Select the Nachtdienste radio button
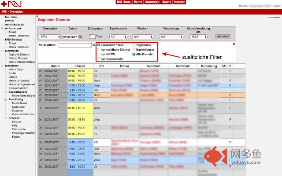Viewport: 282px width, 176px height. click(134, 49)
